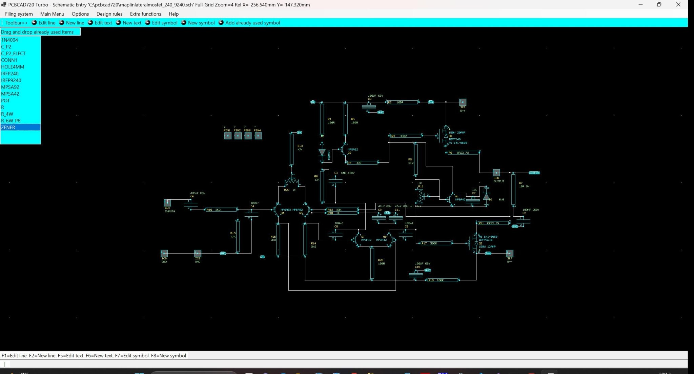Viewport: 694px width, 374px height.
Task: Open the Help menu
Action: tap(173, 14)
